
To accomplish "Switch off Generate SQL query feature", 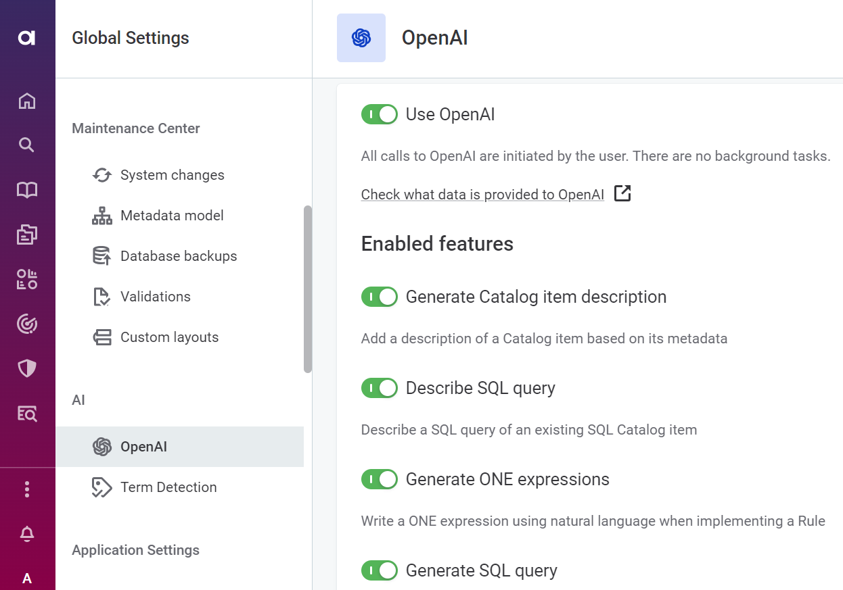I will click(x=379, y=570).
